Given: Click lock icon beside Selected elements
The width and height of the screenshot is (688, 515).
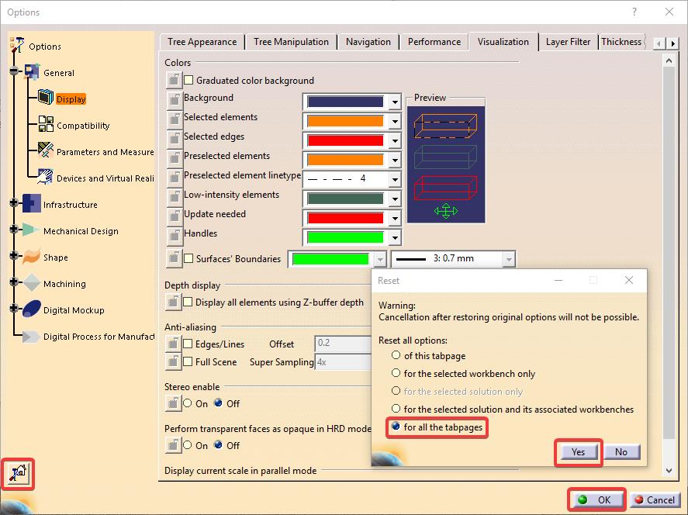Looking at the screenshot, I should point(175,119).
